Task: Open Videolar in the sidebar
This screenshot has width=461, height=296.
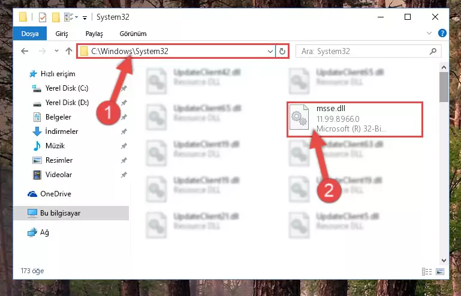Action: tap(59, 175)
